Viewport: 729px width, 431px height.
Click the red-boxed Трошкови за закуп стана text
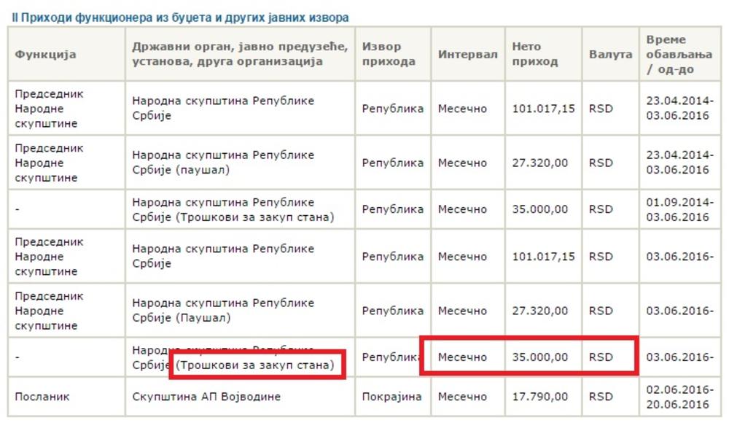pos(259,365)
